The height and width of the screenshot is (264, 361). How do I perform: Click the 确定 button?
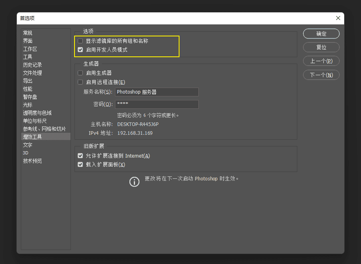coord(321,34)
